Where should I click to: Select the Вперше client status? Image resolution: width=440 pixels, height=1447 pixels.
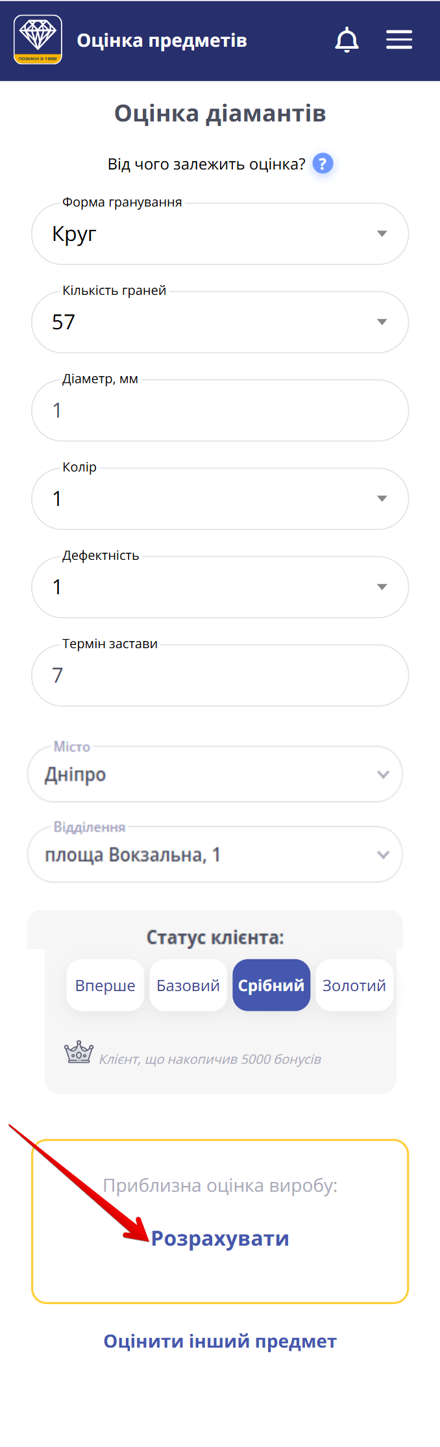click(x=105, y=985)
